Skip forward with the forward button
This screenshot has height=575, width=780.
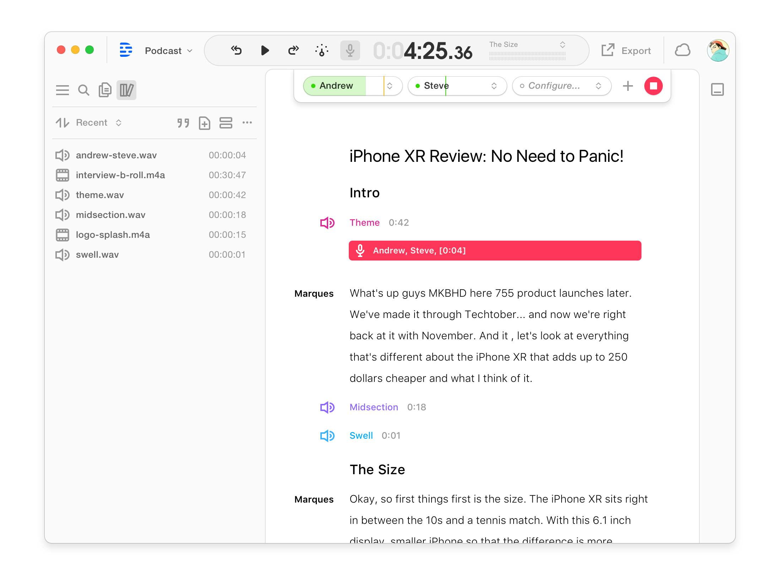click(293, 50)
